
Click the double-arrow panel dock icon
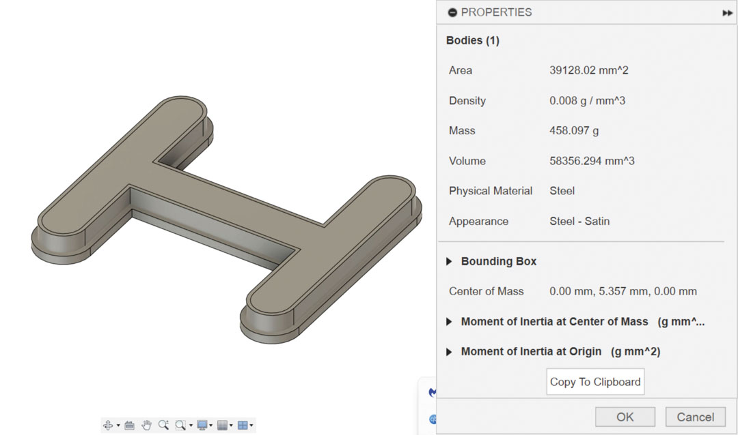(727, 12)
